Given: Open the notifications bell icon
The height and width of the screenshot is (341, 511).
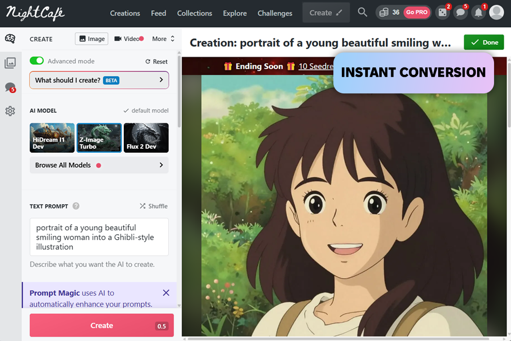Looking at the screenshot, I should [x=479, y=12].
